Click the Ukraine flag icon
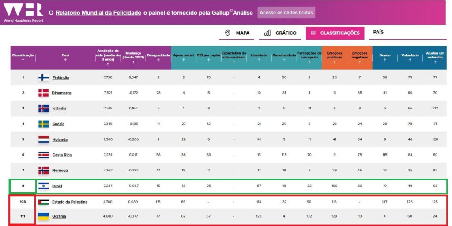 (x=44, y=217)
